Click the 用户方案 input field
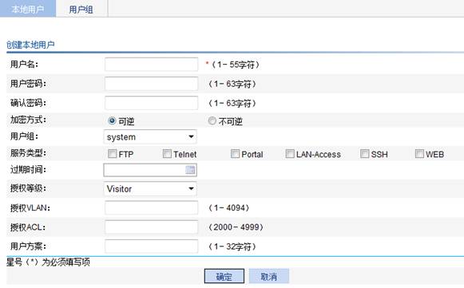 (x=151, y=247)
